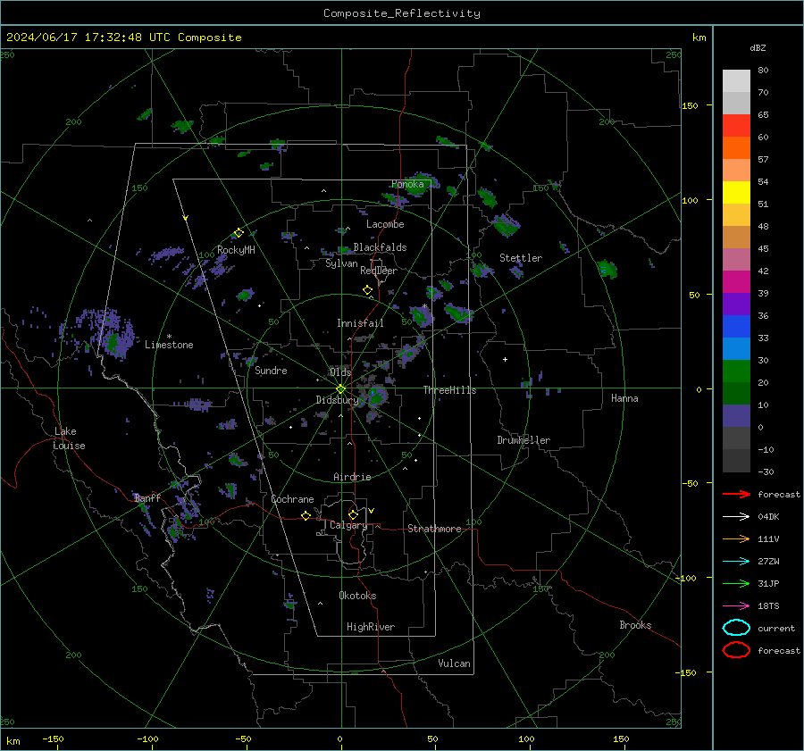Click the 150 tick on bottom km axis
Screen dimensions: 804x751
[x=621, y=738]
